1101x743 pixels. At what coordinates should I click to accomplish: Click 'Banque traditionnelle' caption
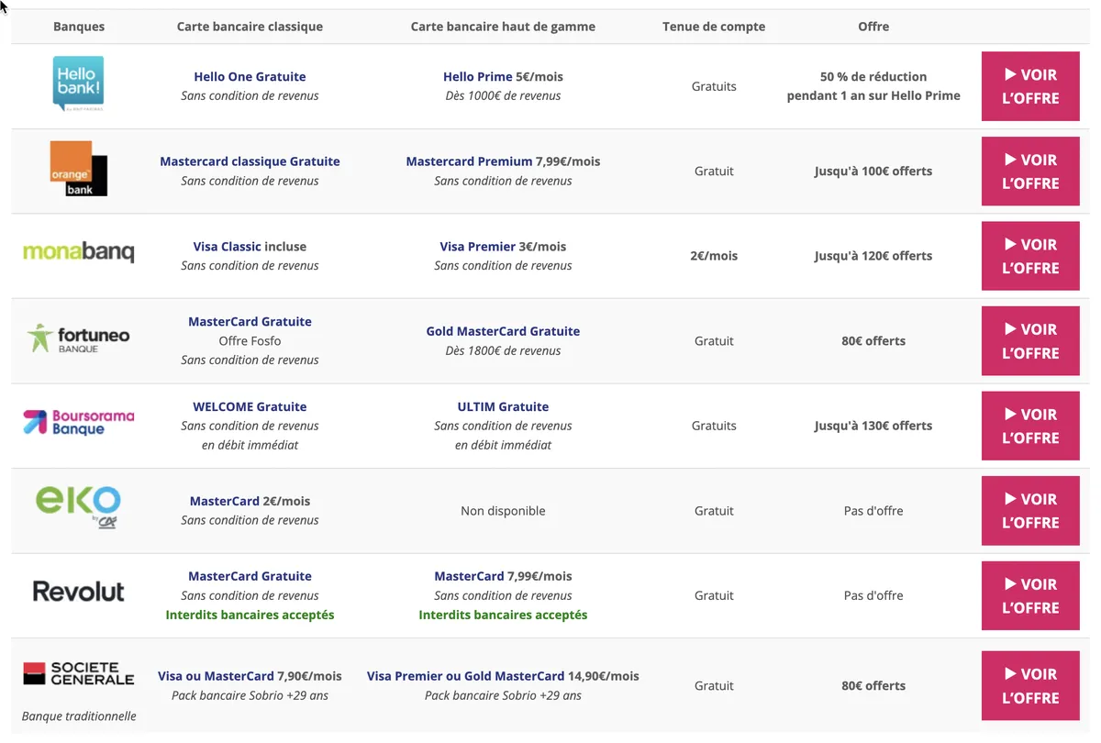pyautogui.click(x=79, y=716)
